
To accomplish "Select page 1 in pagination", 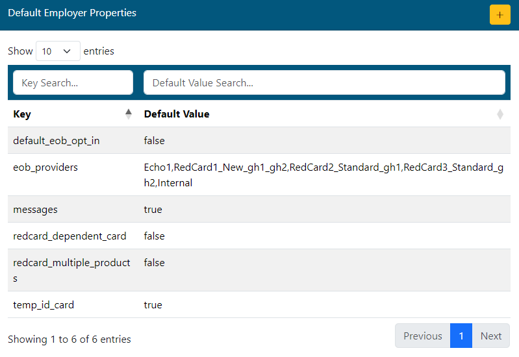I will click(x=461, y=336).
